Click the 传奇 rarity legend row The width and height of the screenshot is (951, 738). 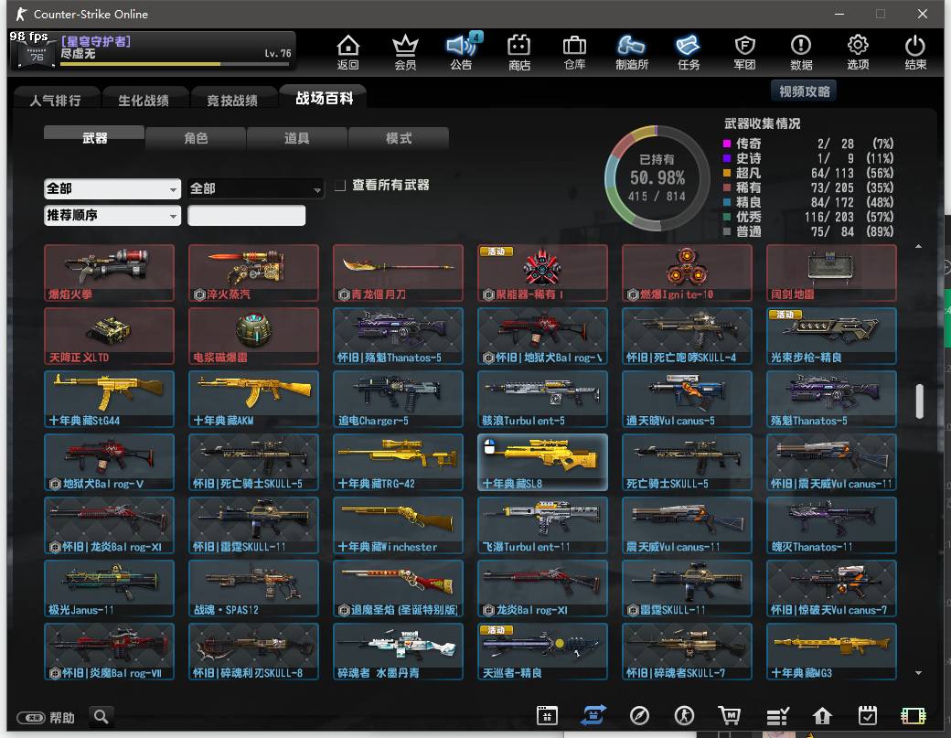pyautogui.click(x=808, y=144)
